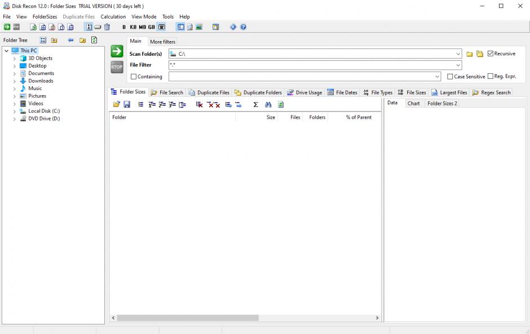Open the FolderSizes menu
This screenshot has height=334, width=530.
[45, 16]
